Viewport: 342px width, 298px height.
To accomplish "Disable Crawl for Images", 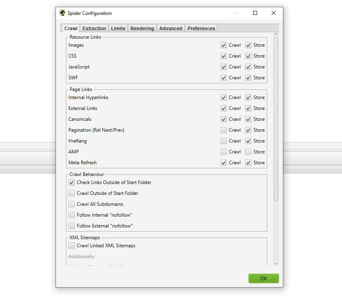I will point(223,45).
